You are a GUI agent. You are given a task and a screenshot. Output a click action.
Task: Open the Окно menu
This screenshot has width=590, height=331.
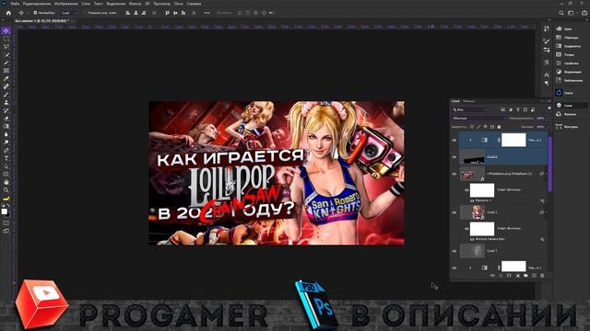tap(178, 4)
